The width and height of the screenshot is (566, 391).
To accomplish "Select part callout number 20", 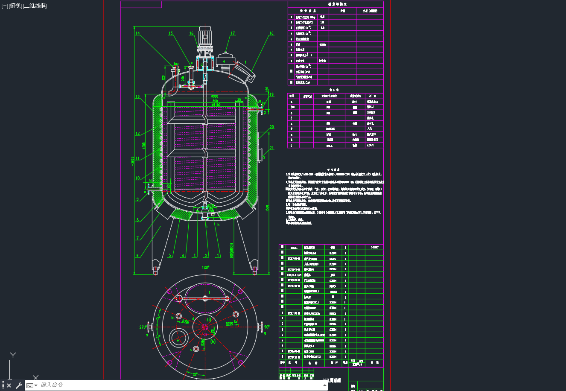I will [271, 127].
